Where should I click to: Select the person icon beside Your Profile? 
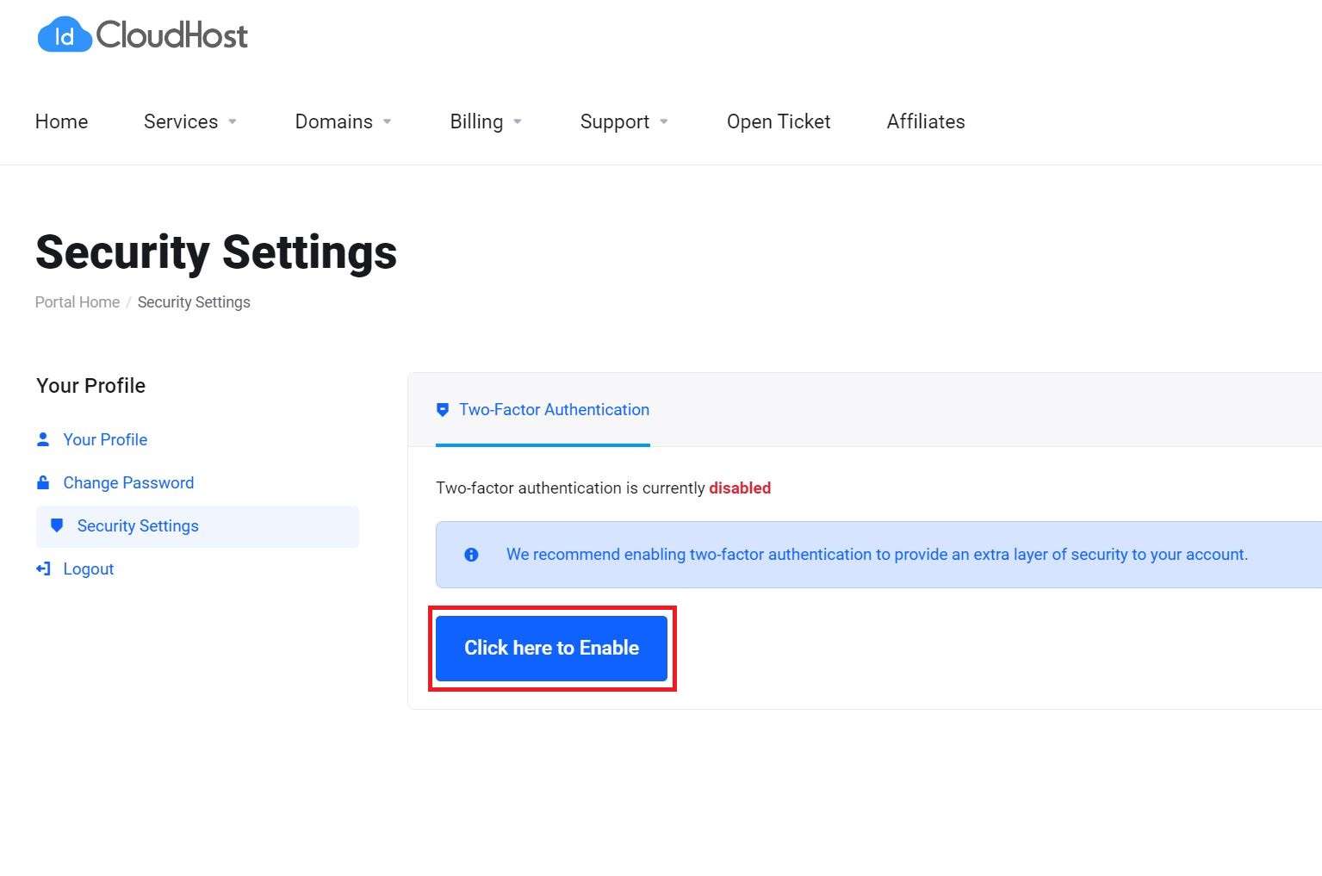44,439
